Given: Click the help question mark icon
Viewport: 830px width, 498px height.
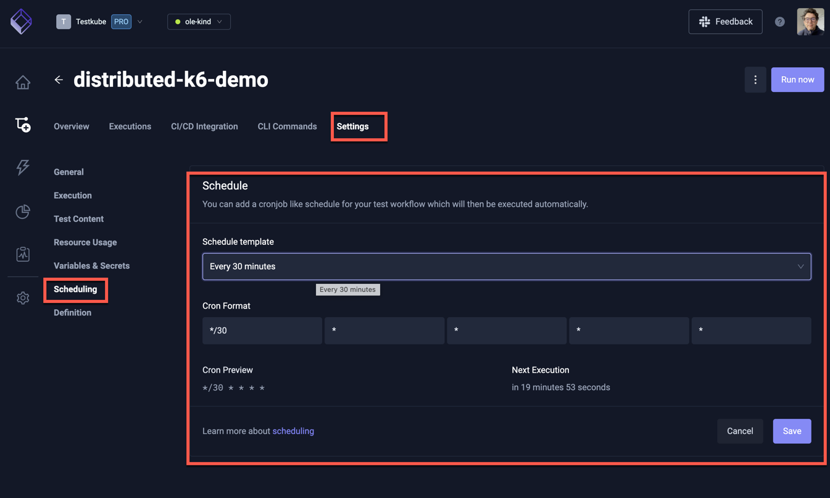Looking at the screenshot, I should [780, 22].
